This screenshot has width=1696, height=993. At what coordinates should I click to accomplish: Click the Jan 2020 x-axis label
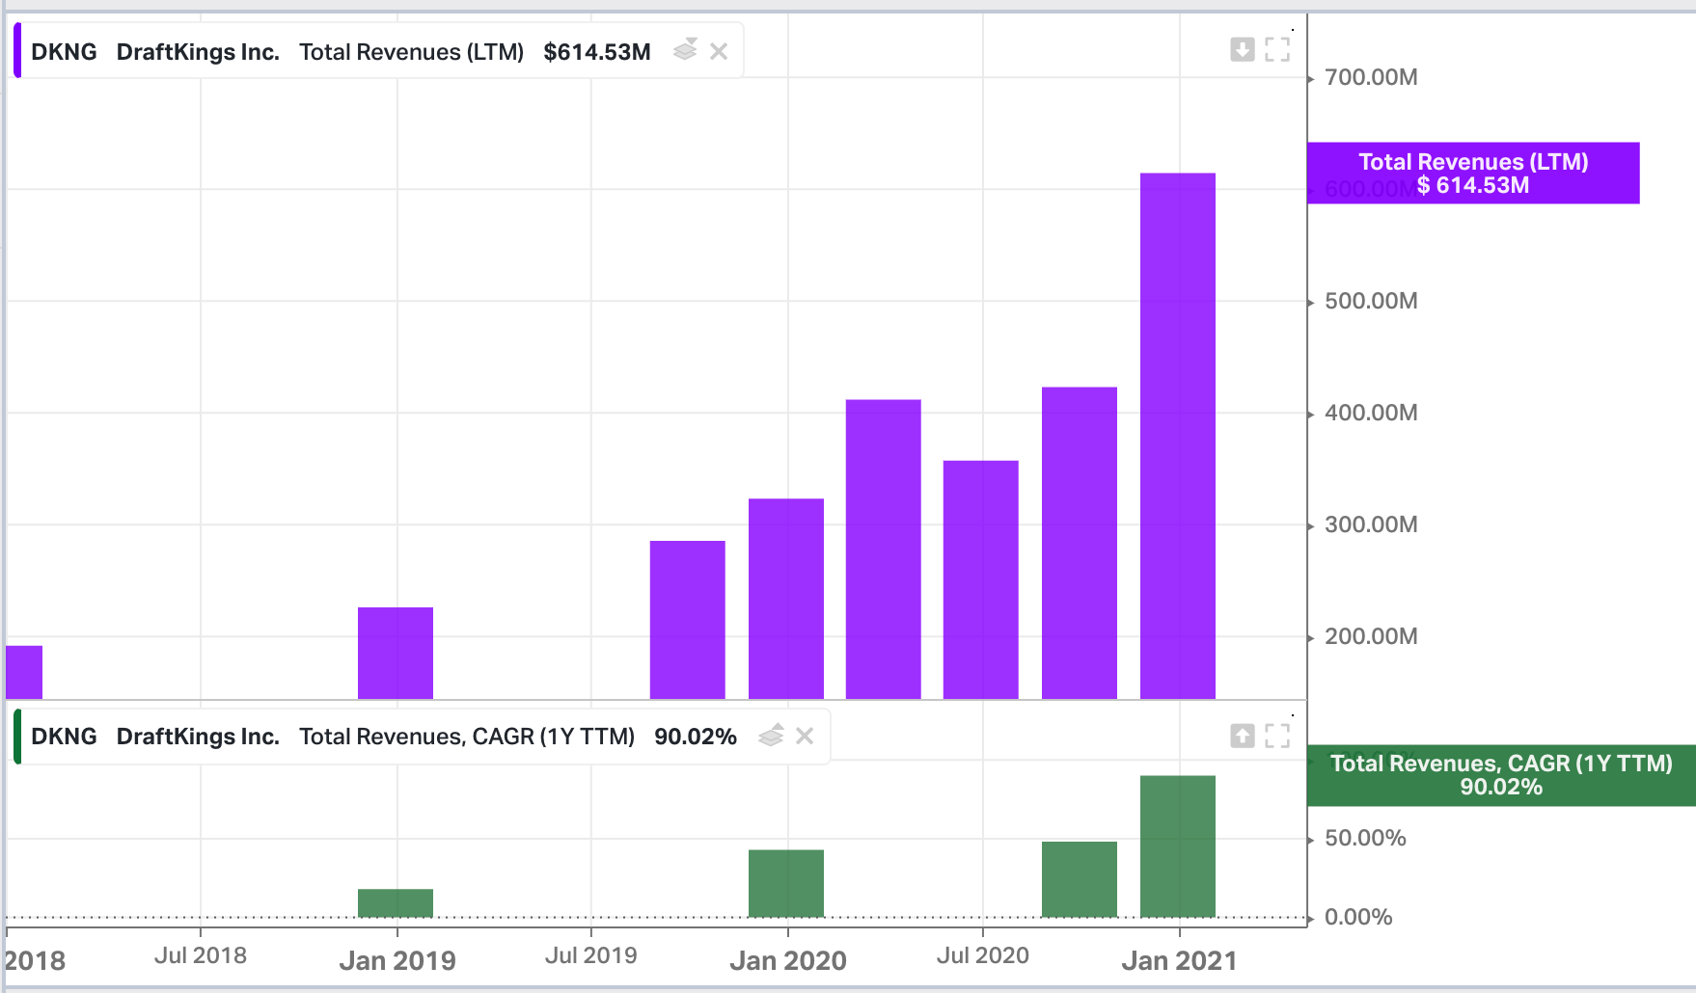[788, 960]
